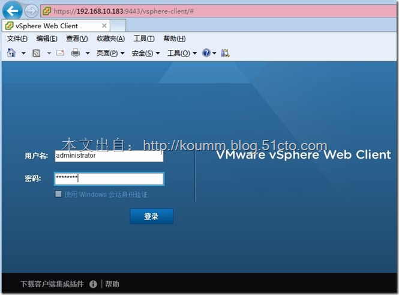
Task: Open the 编辑(E) menu
Action: pyautogui.click(x=47, y=38)
